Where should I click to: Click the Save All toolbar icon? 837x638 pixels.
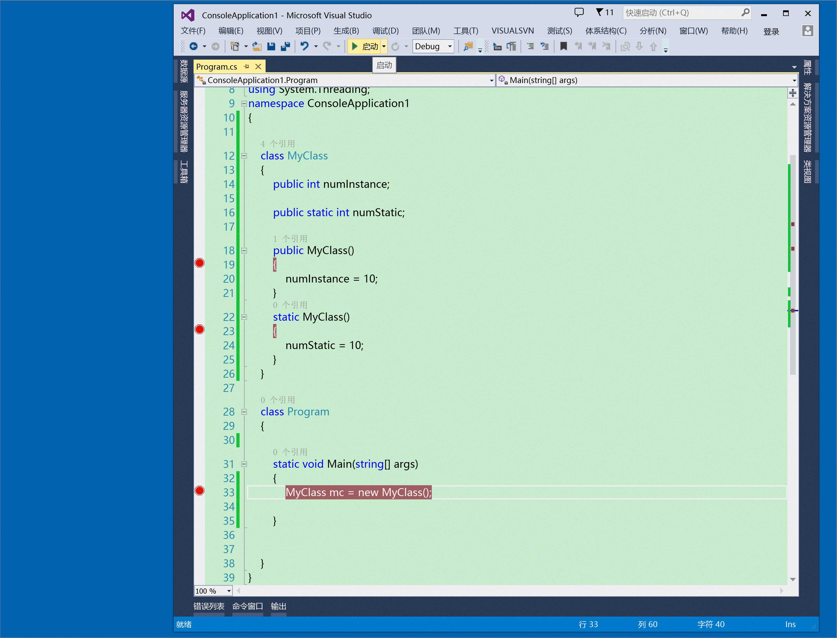(285, 46)
